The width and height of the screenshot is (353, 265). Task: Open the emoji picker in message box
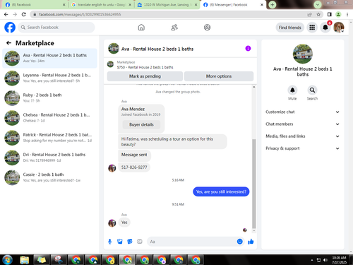(239, 242)
